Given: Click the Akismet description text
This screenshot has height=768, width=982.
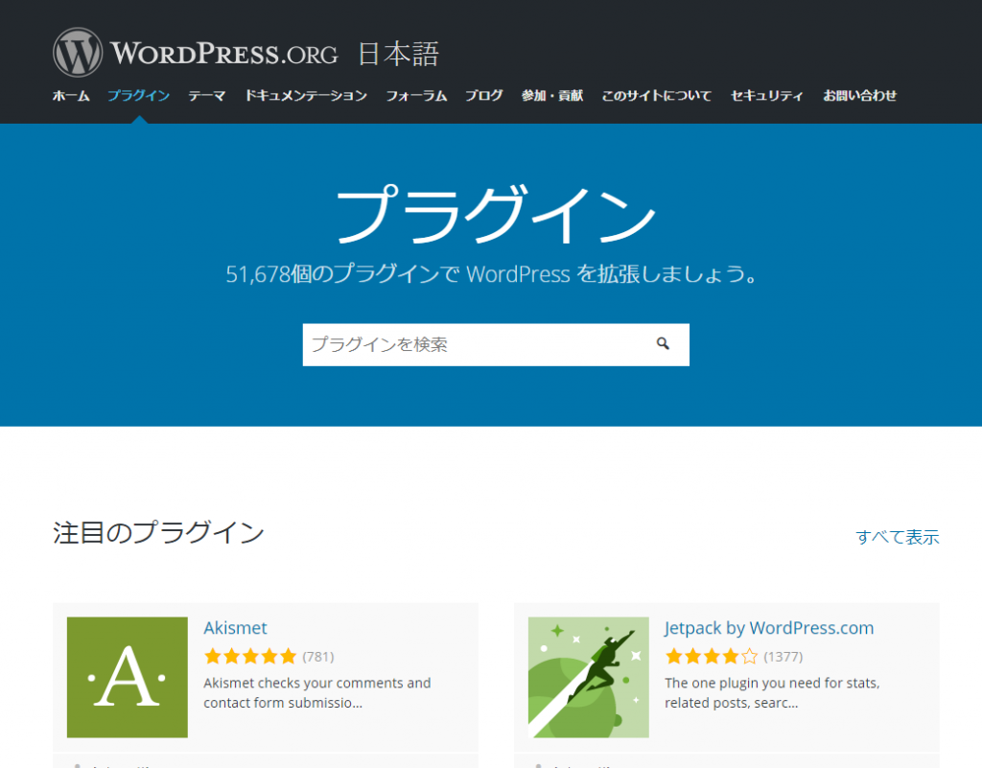Looking at the screenshot, I should coord(316,693).
